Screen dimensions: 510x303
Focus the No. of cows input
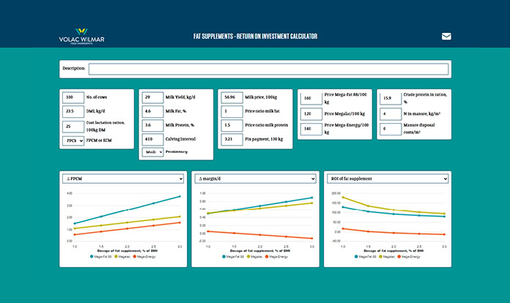(73, 97)
